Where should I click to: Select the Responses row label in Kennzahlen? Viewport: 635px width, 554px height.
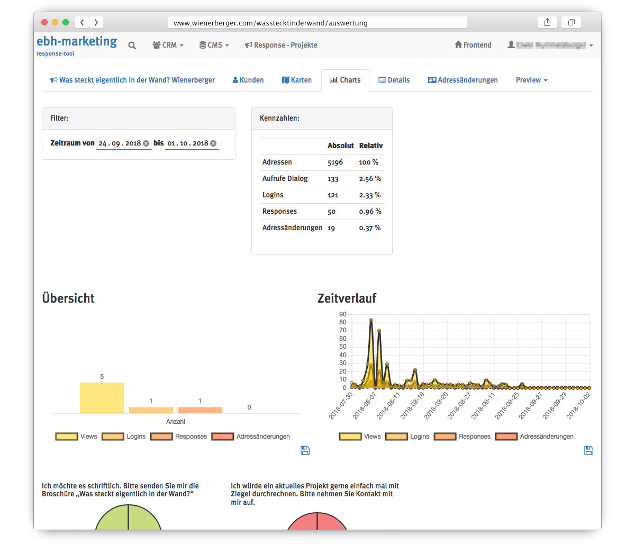279,212
